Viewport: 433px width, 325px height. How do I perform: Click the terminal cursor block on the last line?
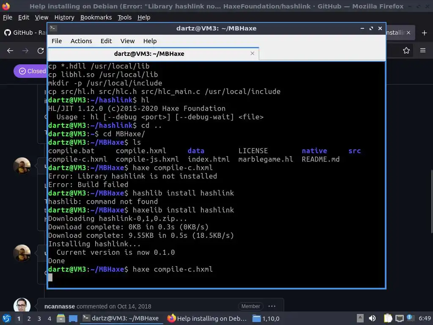(x=50, y=278)
